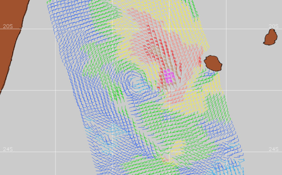Click where the 24S line meets the meridian nearest Mauritius
The width and height of the screenshot is (282, 175).
coord(226,151)
